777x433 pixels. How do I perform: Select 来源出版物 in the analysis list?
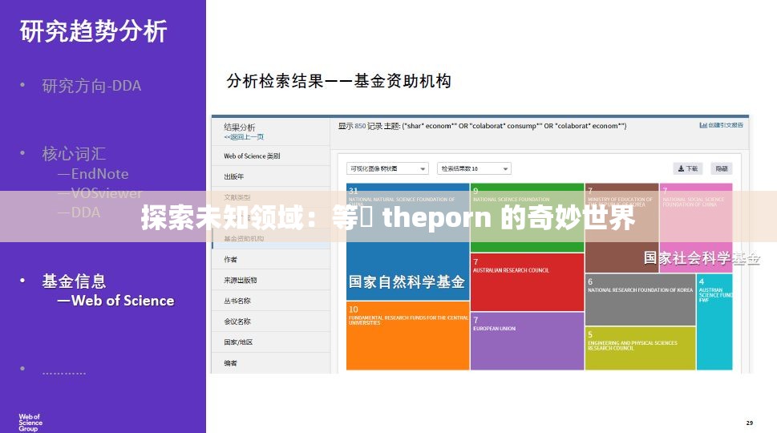(270, 280)
